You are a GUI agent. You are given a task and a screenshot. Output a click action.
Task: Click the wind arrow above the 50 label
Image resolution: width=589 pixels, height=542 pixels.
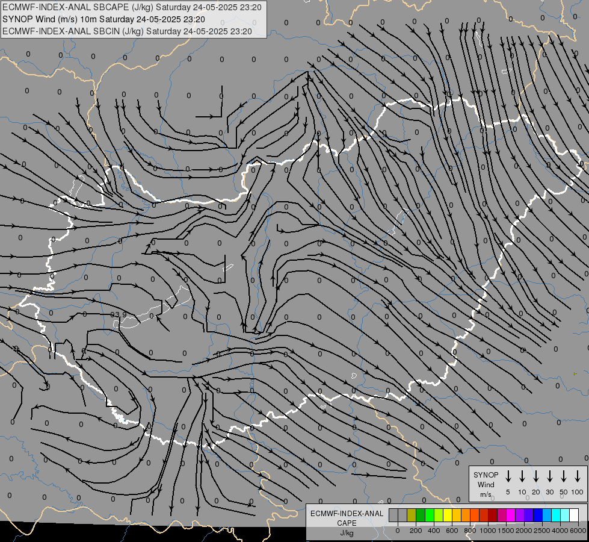[x=564, y=476]
